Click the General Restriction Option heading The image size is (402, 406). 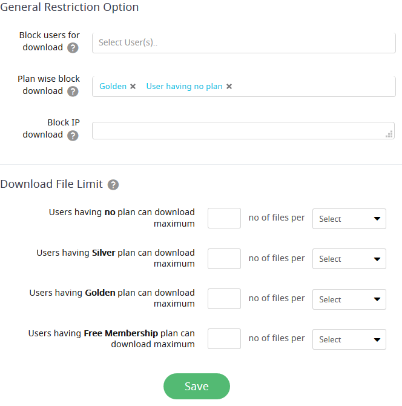70,7
